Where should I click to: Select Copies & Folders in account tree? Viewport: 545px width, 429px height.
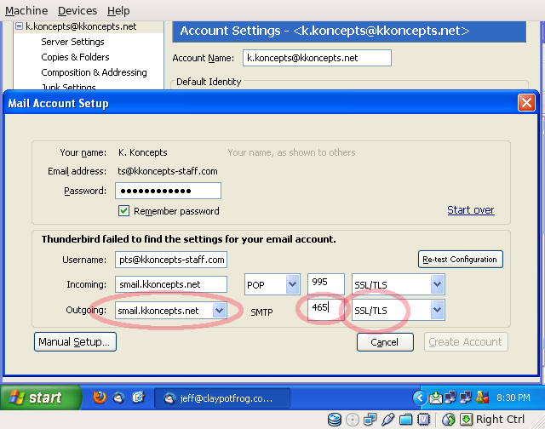[75, 57]
